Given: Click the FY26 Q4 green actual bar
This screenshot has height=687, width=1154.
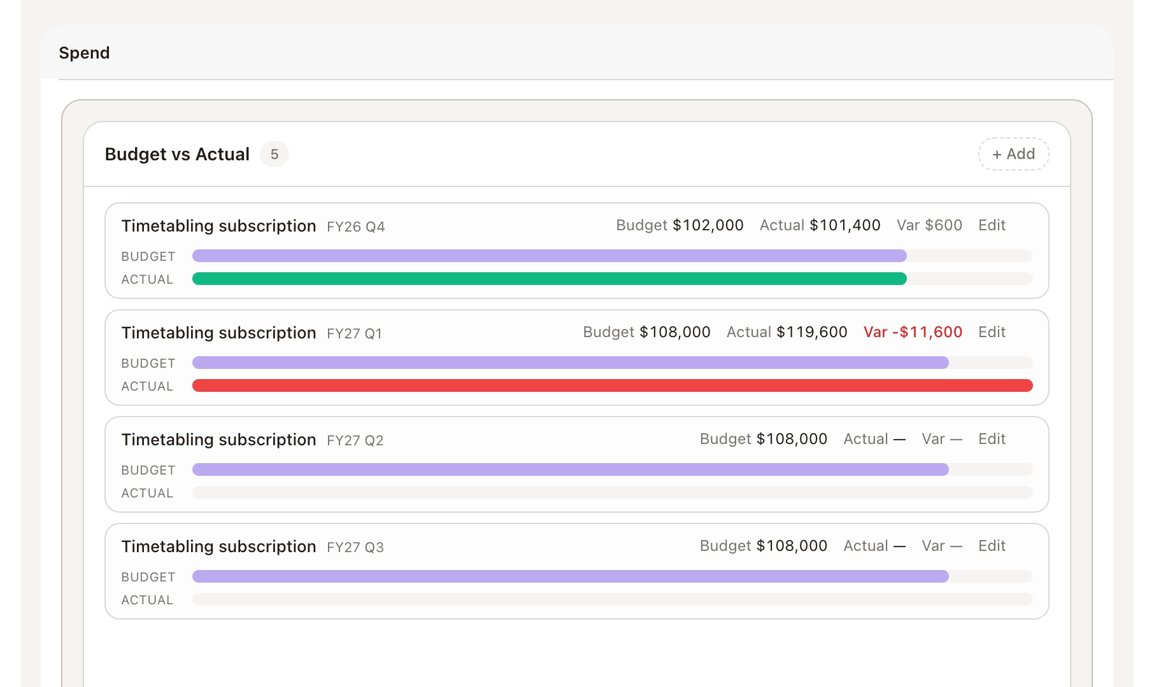Looking at the screenshot, I should [x=549, y=279].
